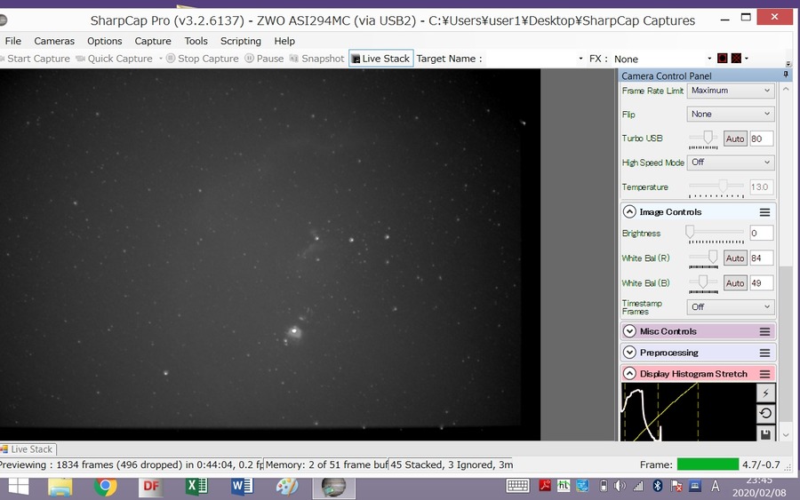Viewport: 800px width, 500px height.
Task: Click into the Target Name field
Action: pyautogui.click(x=531, y=59)
